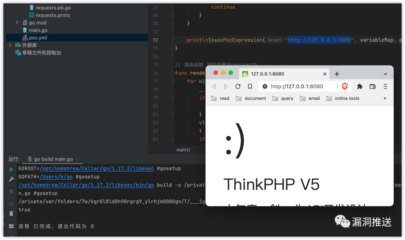The width and height of the screenshot is (405, 240).
Task: Open /Users/k/go GOPATH link
Action: (56, 177)
